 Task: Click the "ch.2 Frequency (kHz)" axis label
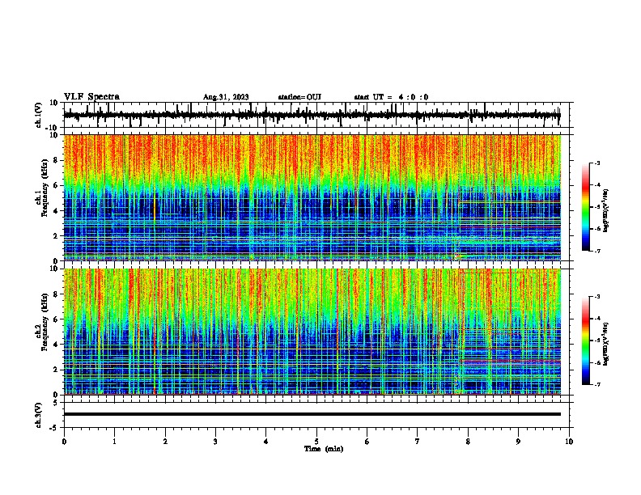coord(41,321)
